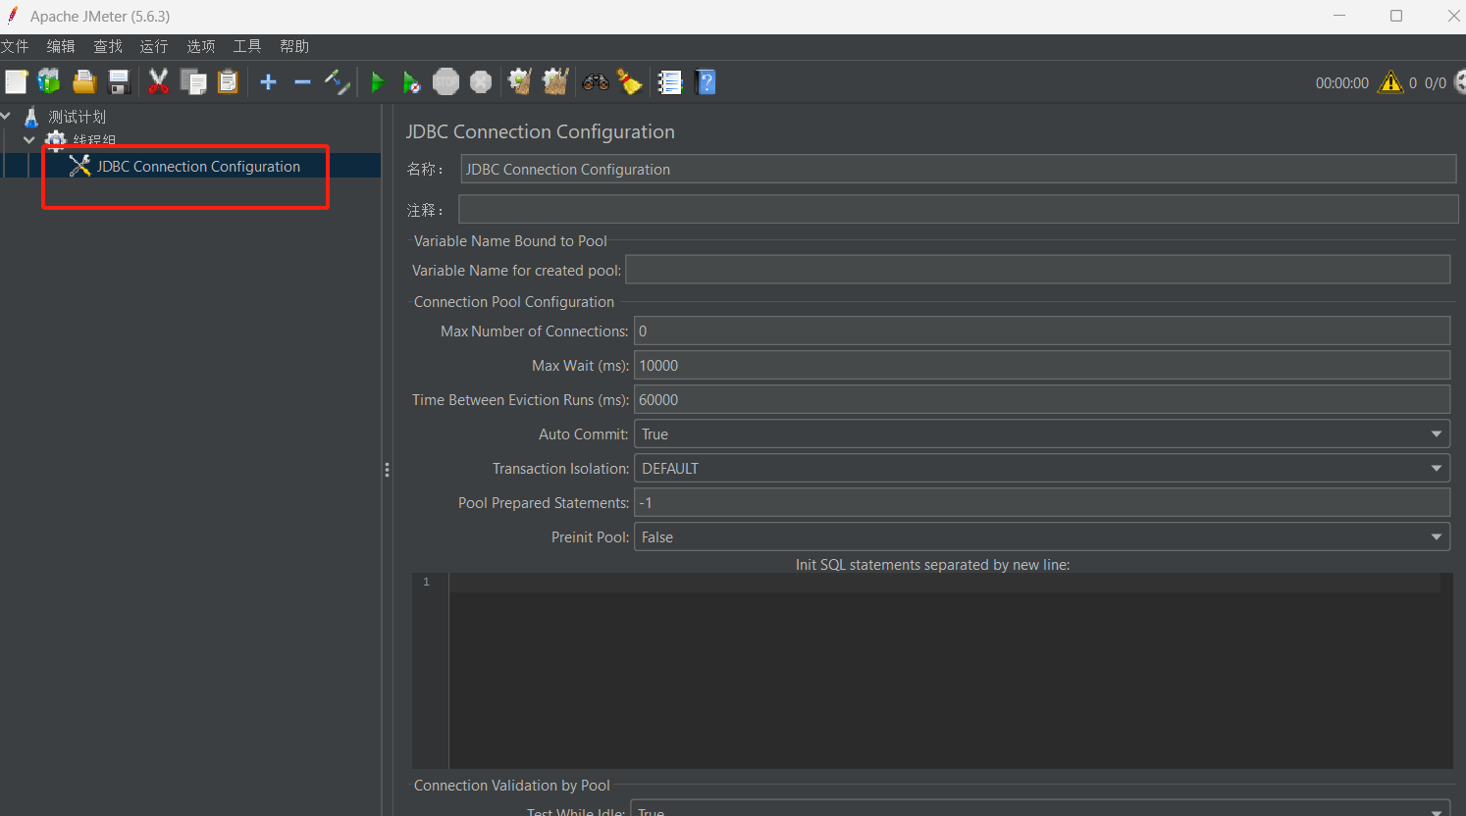Collapse the 线程组 tree node
1466x816 pixels.
coord(29,140)
